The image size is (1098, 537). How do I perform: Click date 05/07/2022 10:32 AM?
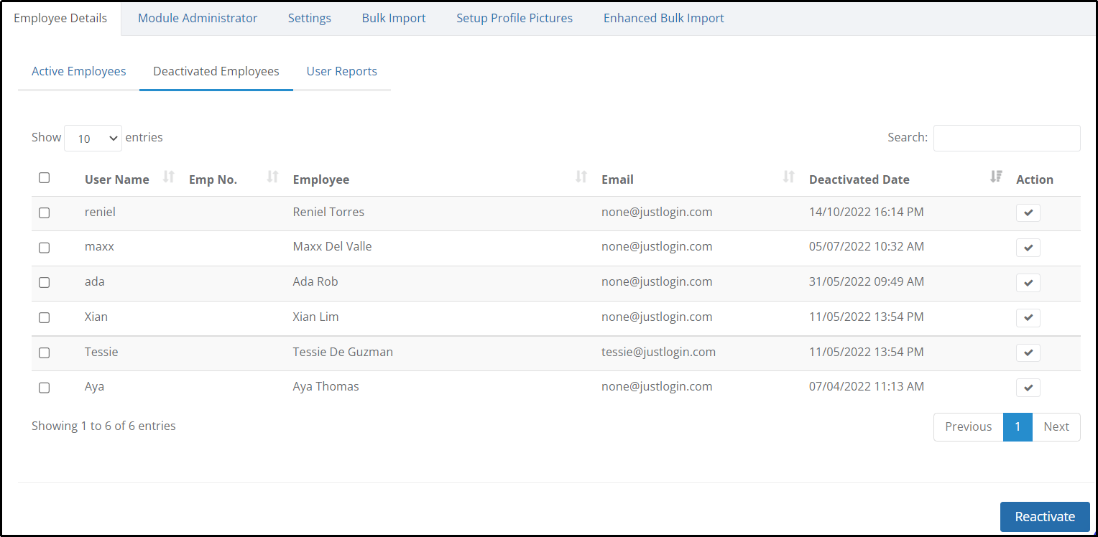(867, 246)
